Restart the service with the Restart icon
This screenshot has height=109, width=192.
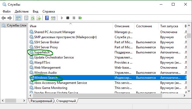coord(80,18)
